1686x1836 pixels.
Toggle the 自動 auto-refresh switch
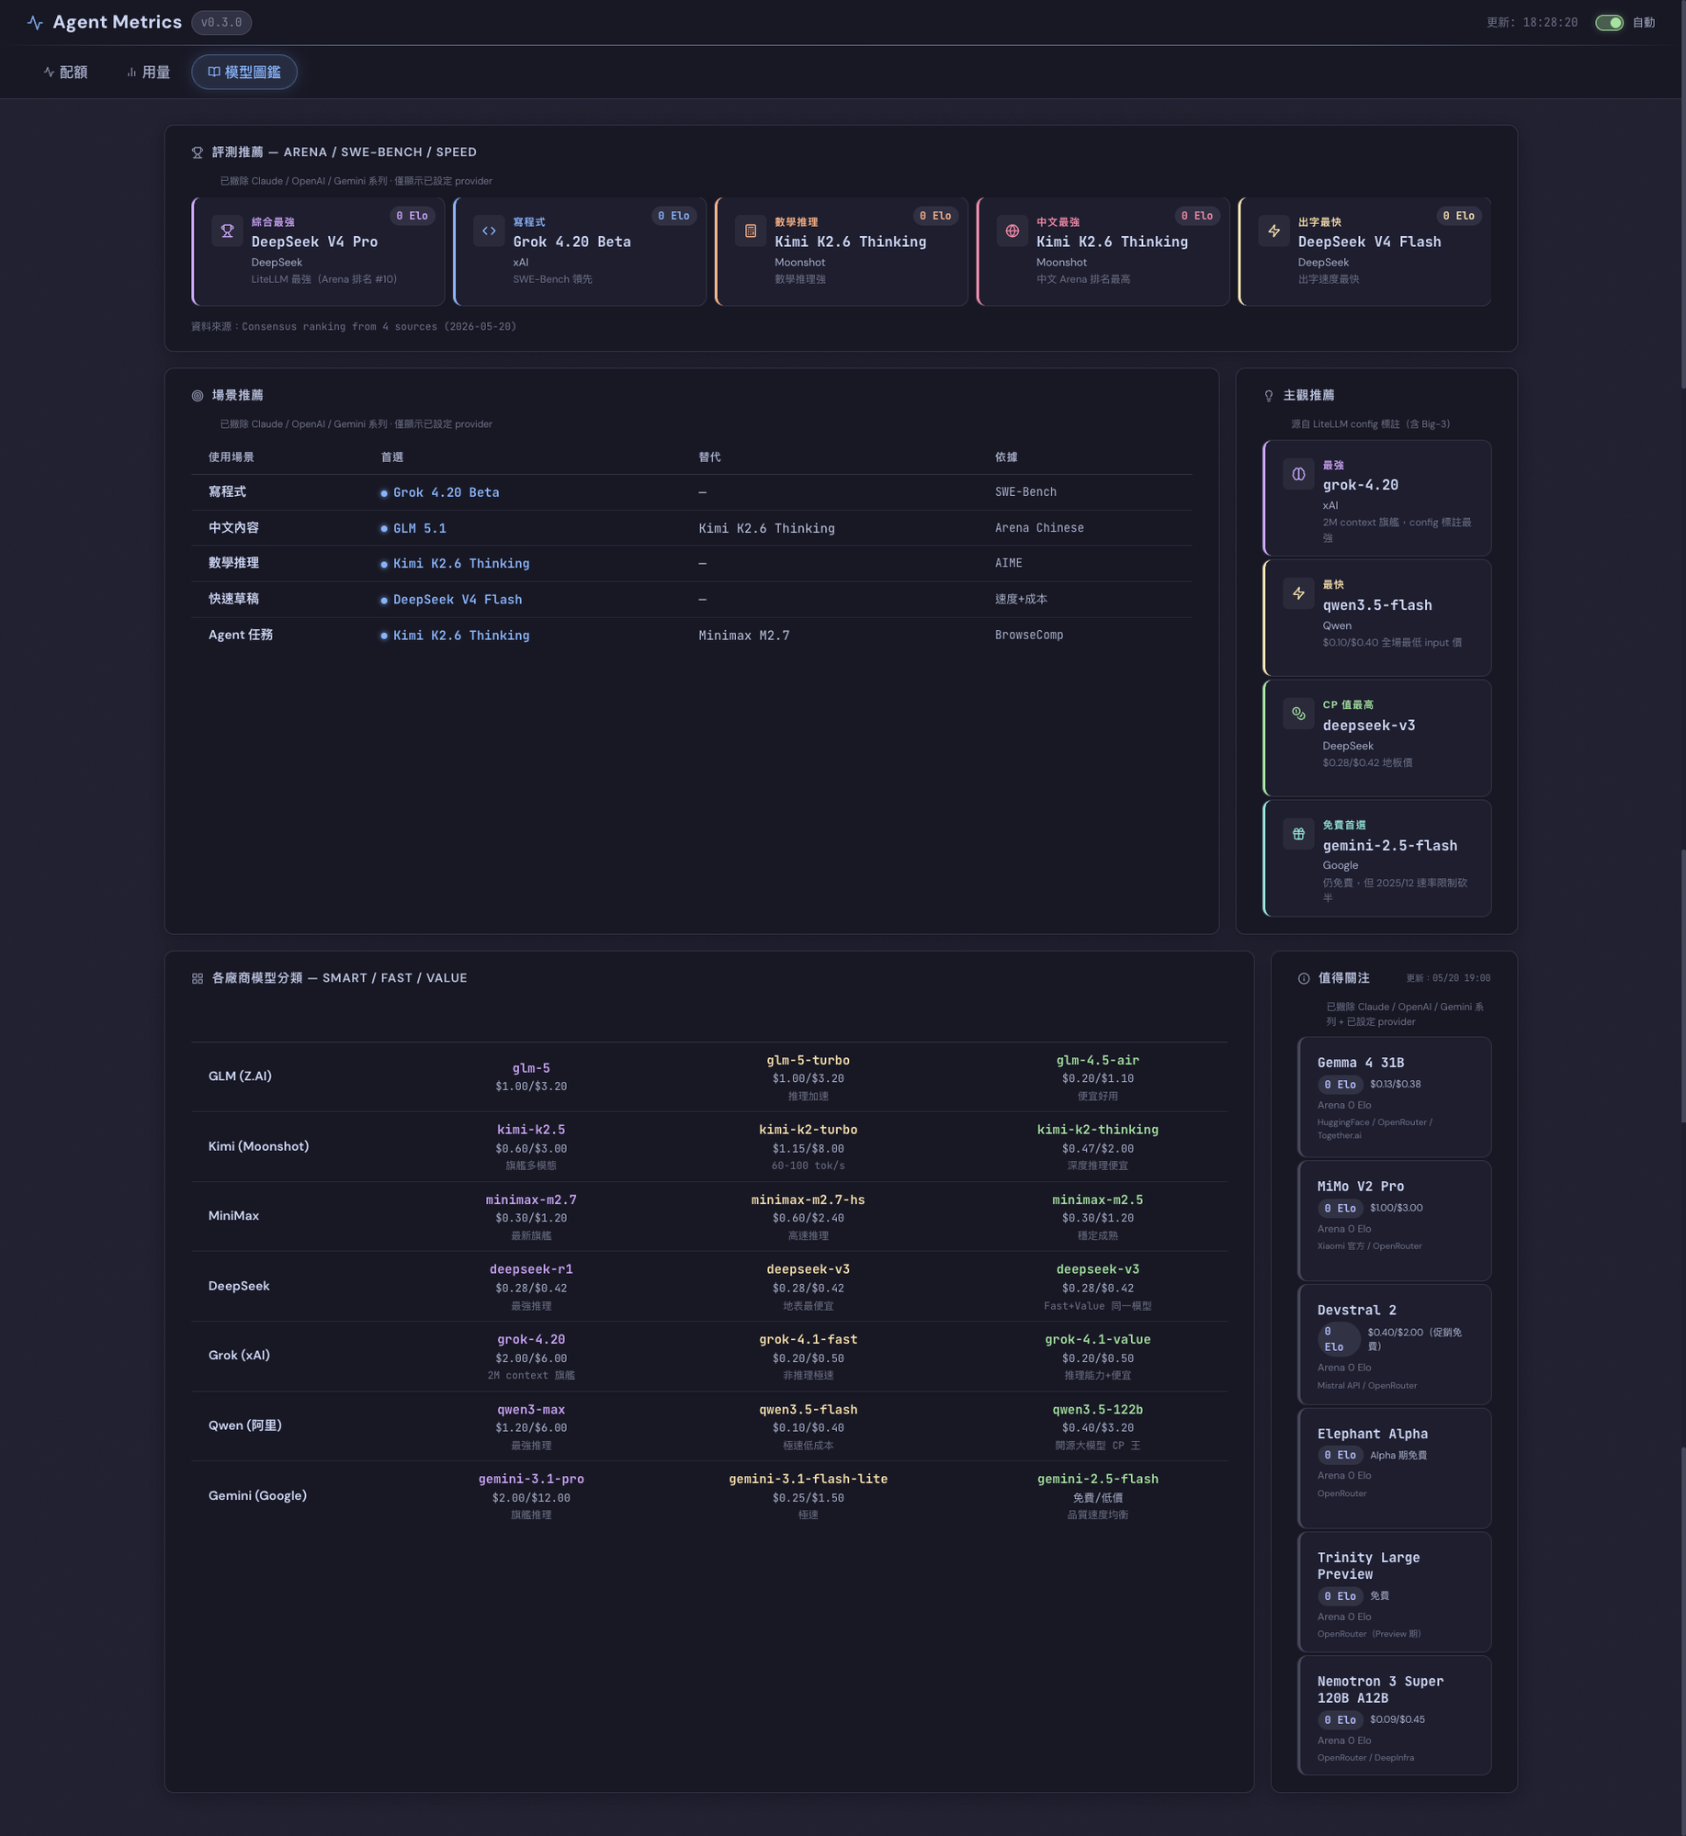(1609, 23)
